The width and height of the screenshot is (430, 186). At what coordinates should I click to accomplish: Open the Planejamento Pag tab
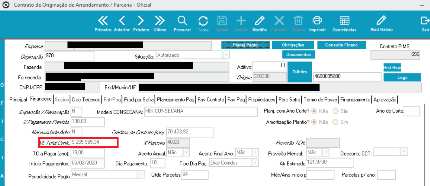(175, 99)
